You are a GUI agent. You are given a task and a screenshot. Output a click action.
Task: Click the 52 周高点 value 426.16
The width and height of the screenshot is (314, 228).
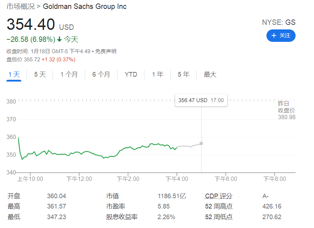point(272,206)
